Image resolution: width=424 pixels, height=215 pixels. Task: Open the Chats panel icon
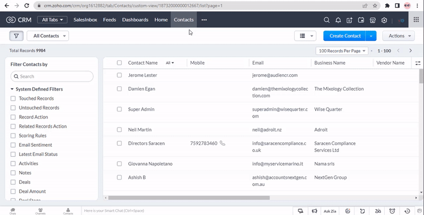[13, 211]
